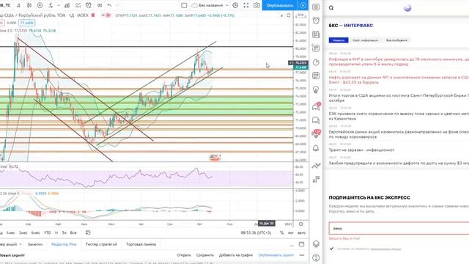Image resolution: width=469 pixels, height=264 pixels.
Task: Open private chats speech bubble icon
Action: pos(316,120)
